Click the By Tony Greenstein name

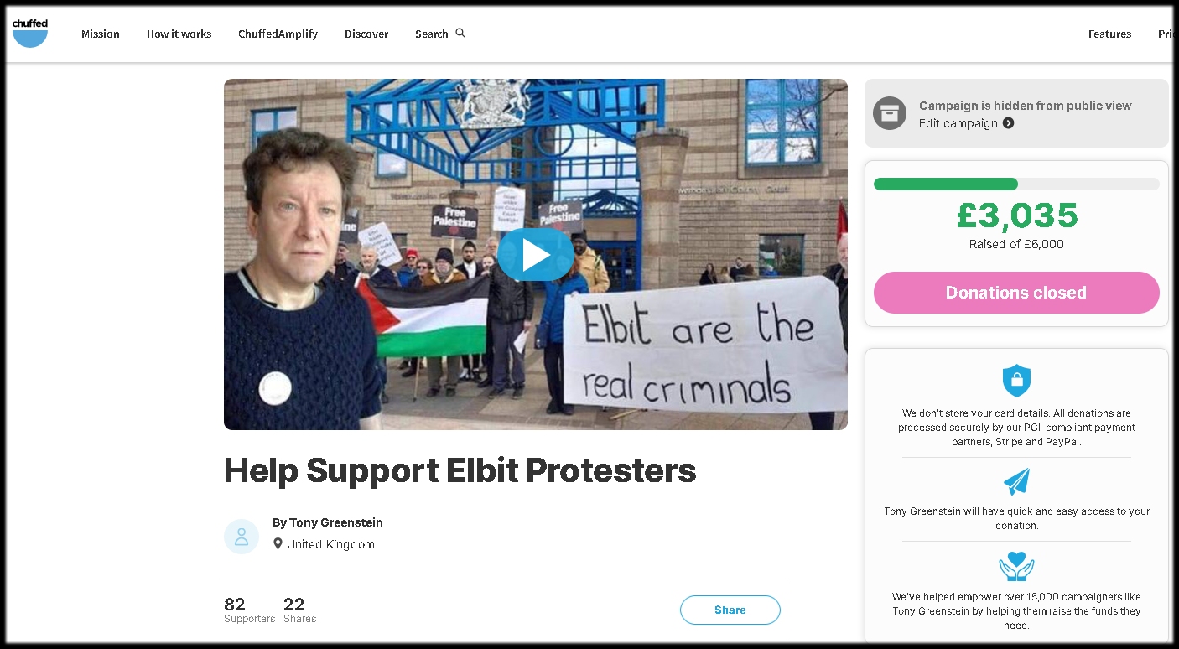tap(328, 522)
